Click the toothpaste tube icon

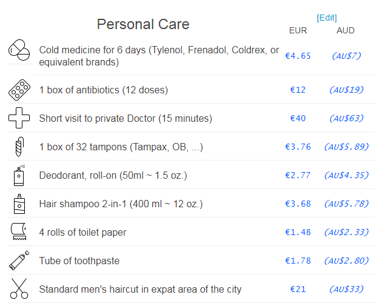coord(19,261)
